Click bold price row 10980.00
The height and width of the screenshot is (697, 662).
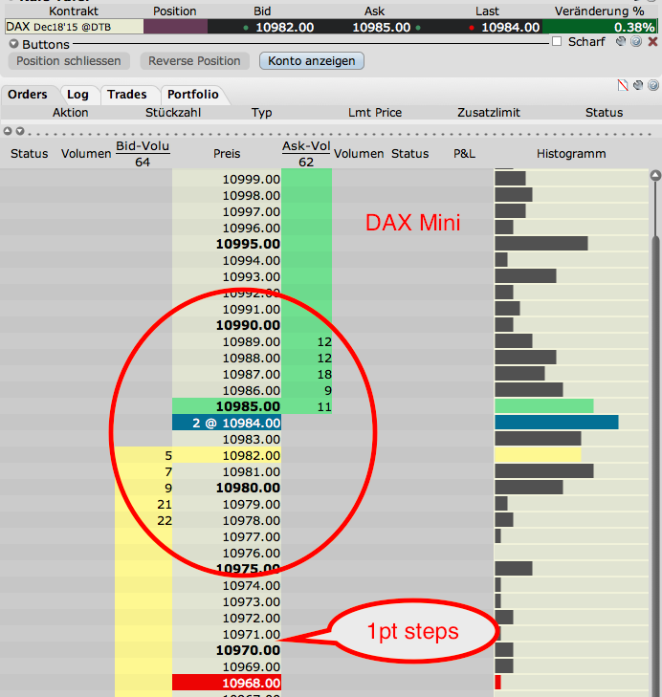coord(249,488)
